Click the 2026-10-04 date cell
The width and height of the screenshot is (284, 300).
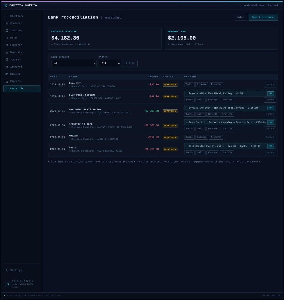57,85
